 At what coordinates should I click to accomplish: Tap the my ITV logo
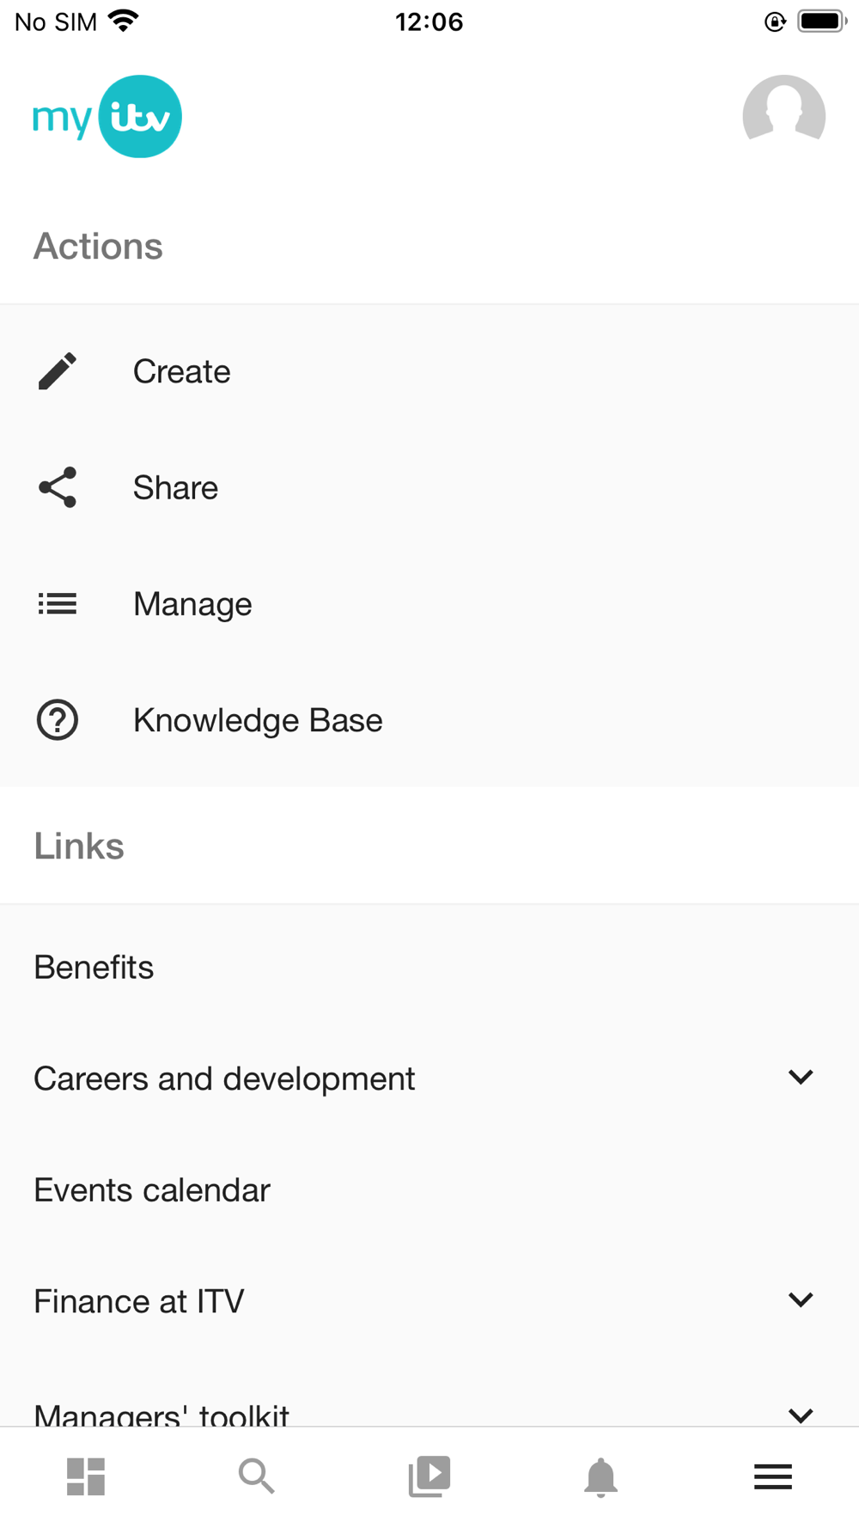point(107,116)
